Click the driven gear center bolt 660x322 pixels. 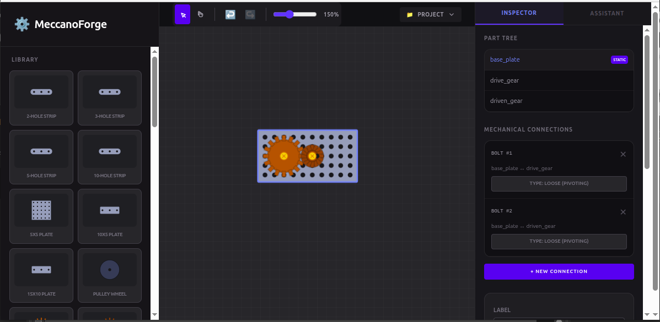pos(312,156)
